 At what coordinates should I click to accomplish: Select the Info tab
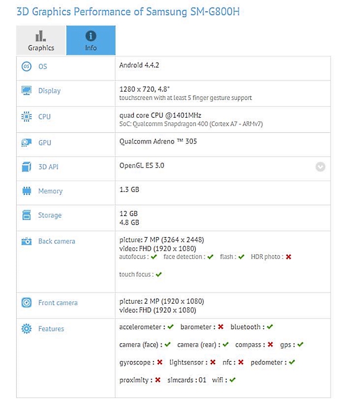[91, 41]
